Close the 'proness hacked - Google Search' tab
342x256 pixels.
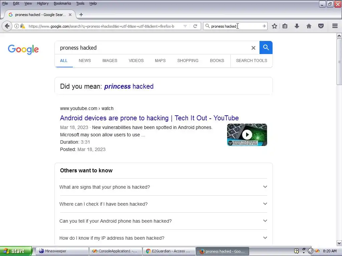(x=70, y=15)
